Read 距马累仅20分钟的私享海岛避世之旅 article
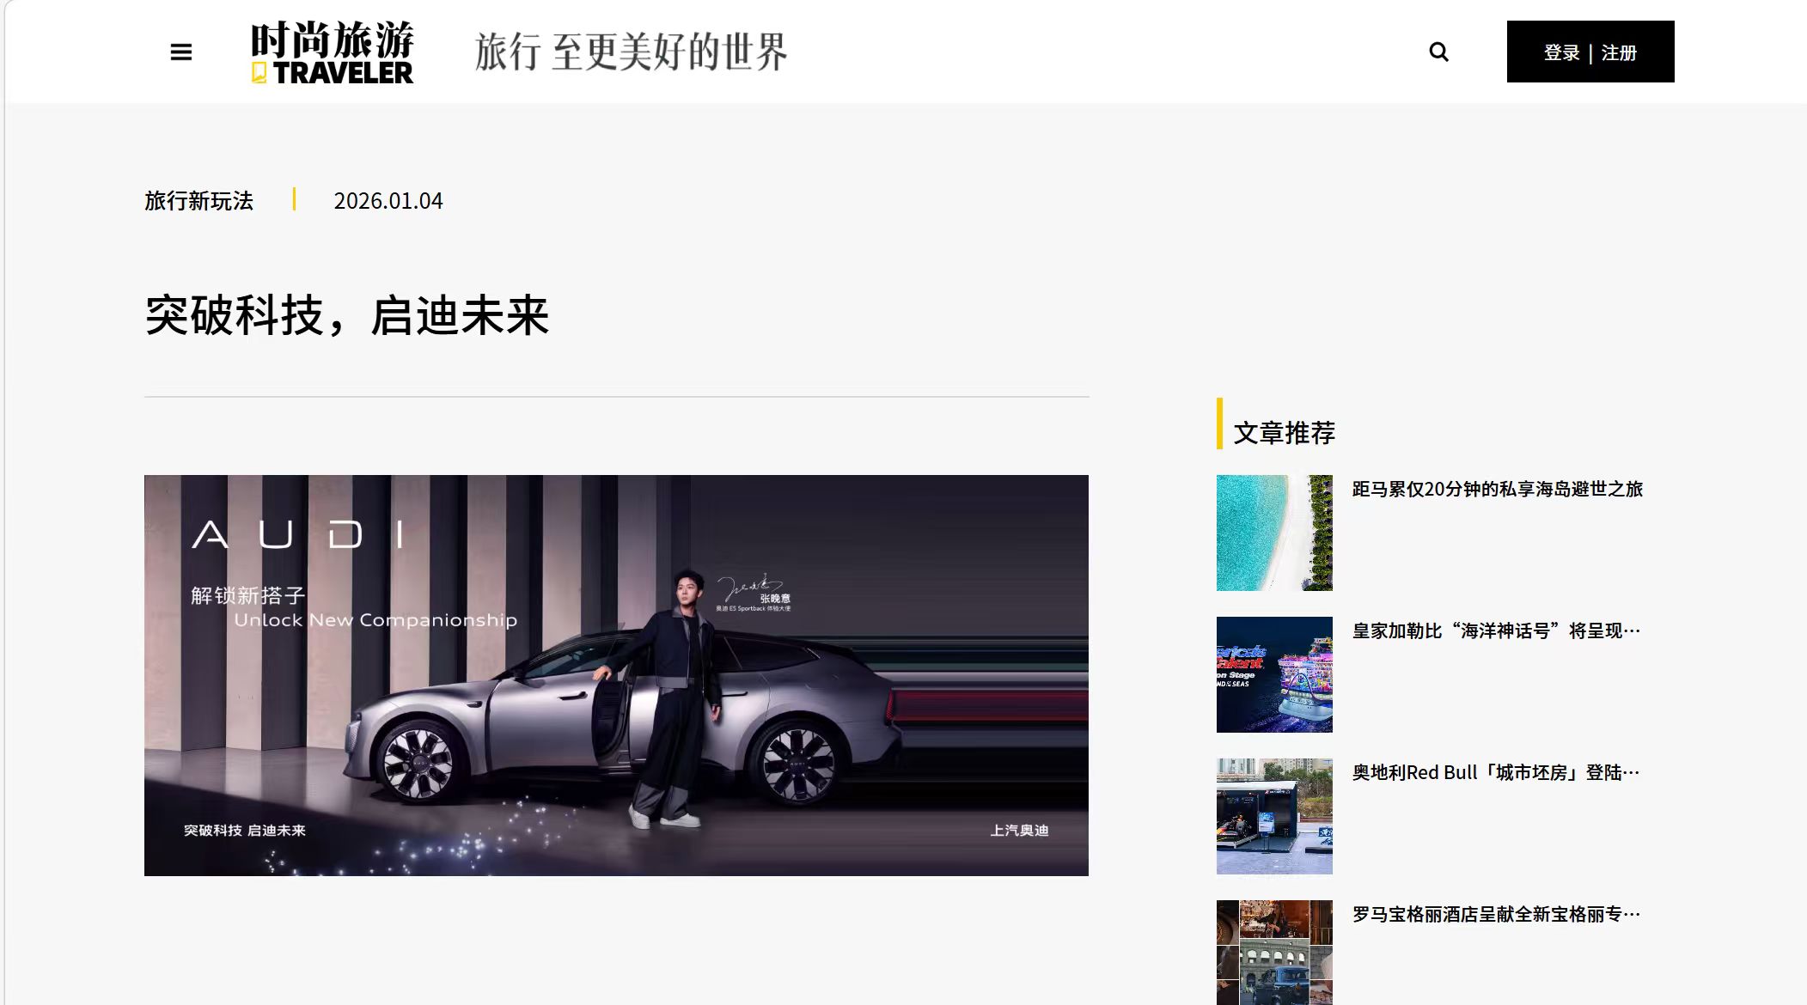Viewport: 1807px width, 1005px height. pyautogui.click(x=1497, y=489)
